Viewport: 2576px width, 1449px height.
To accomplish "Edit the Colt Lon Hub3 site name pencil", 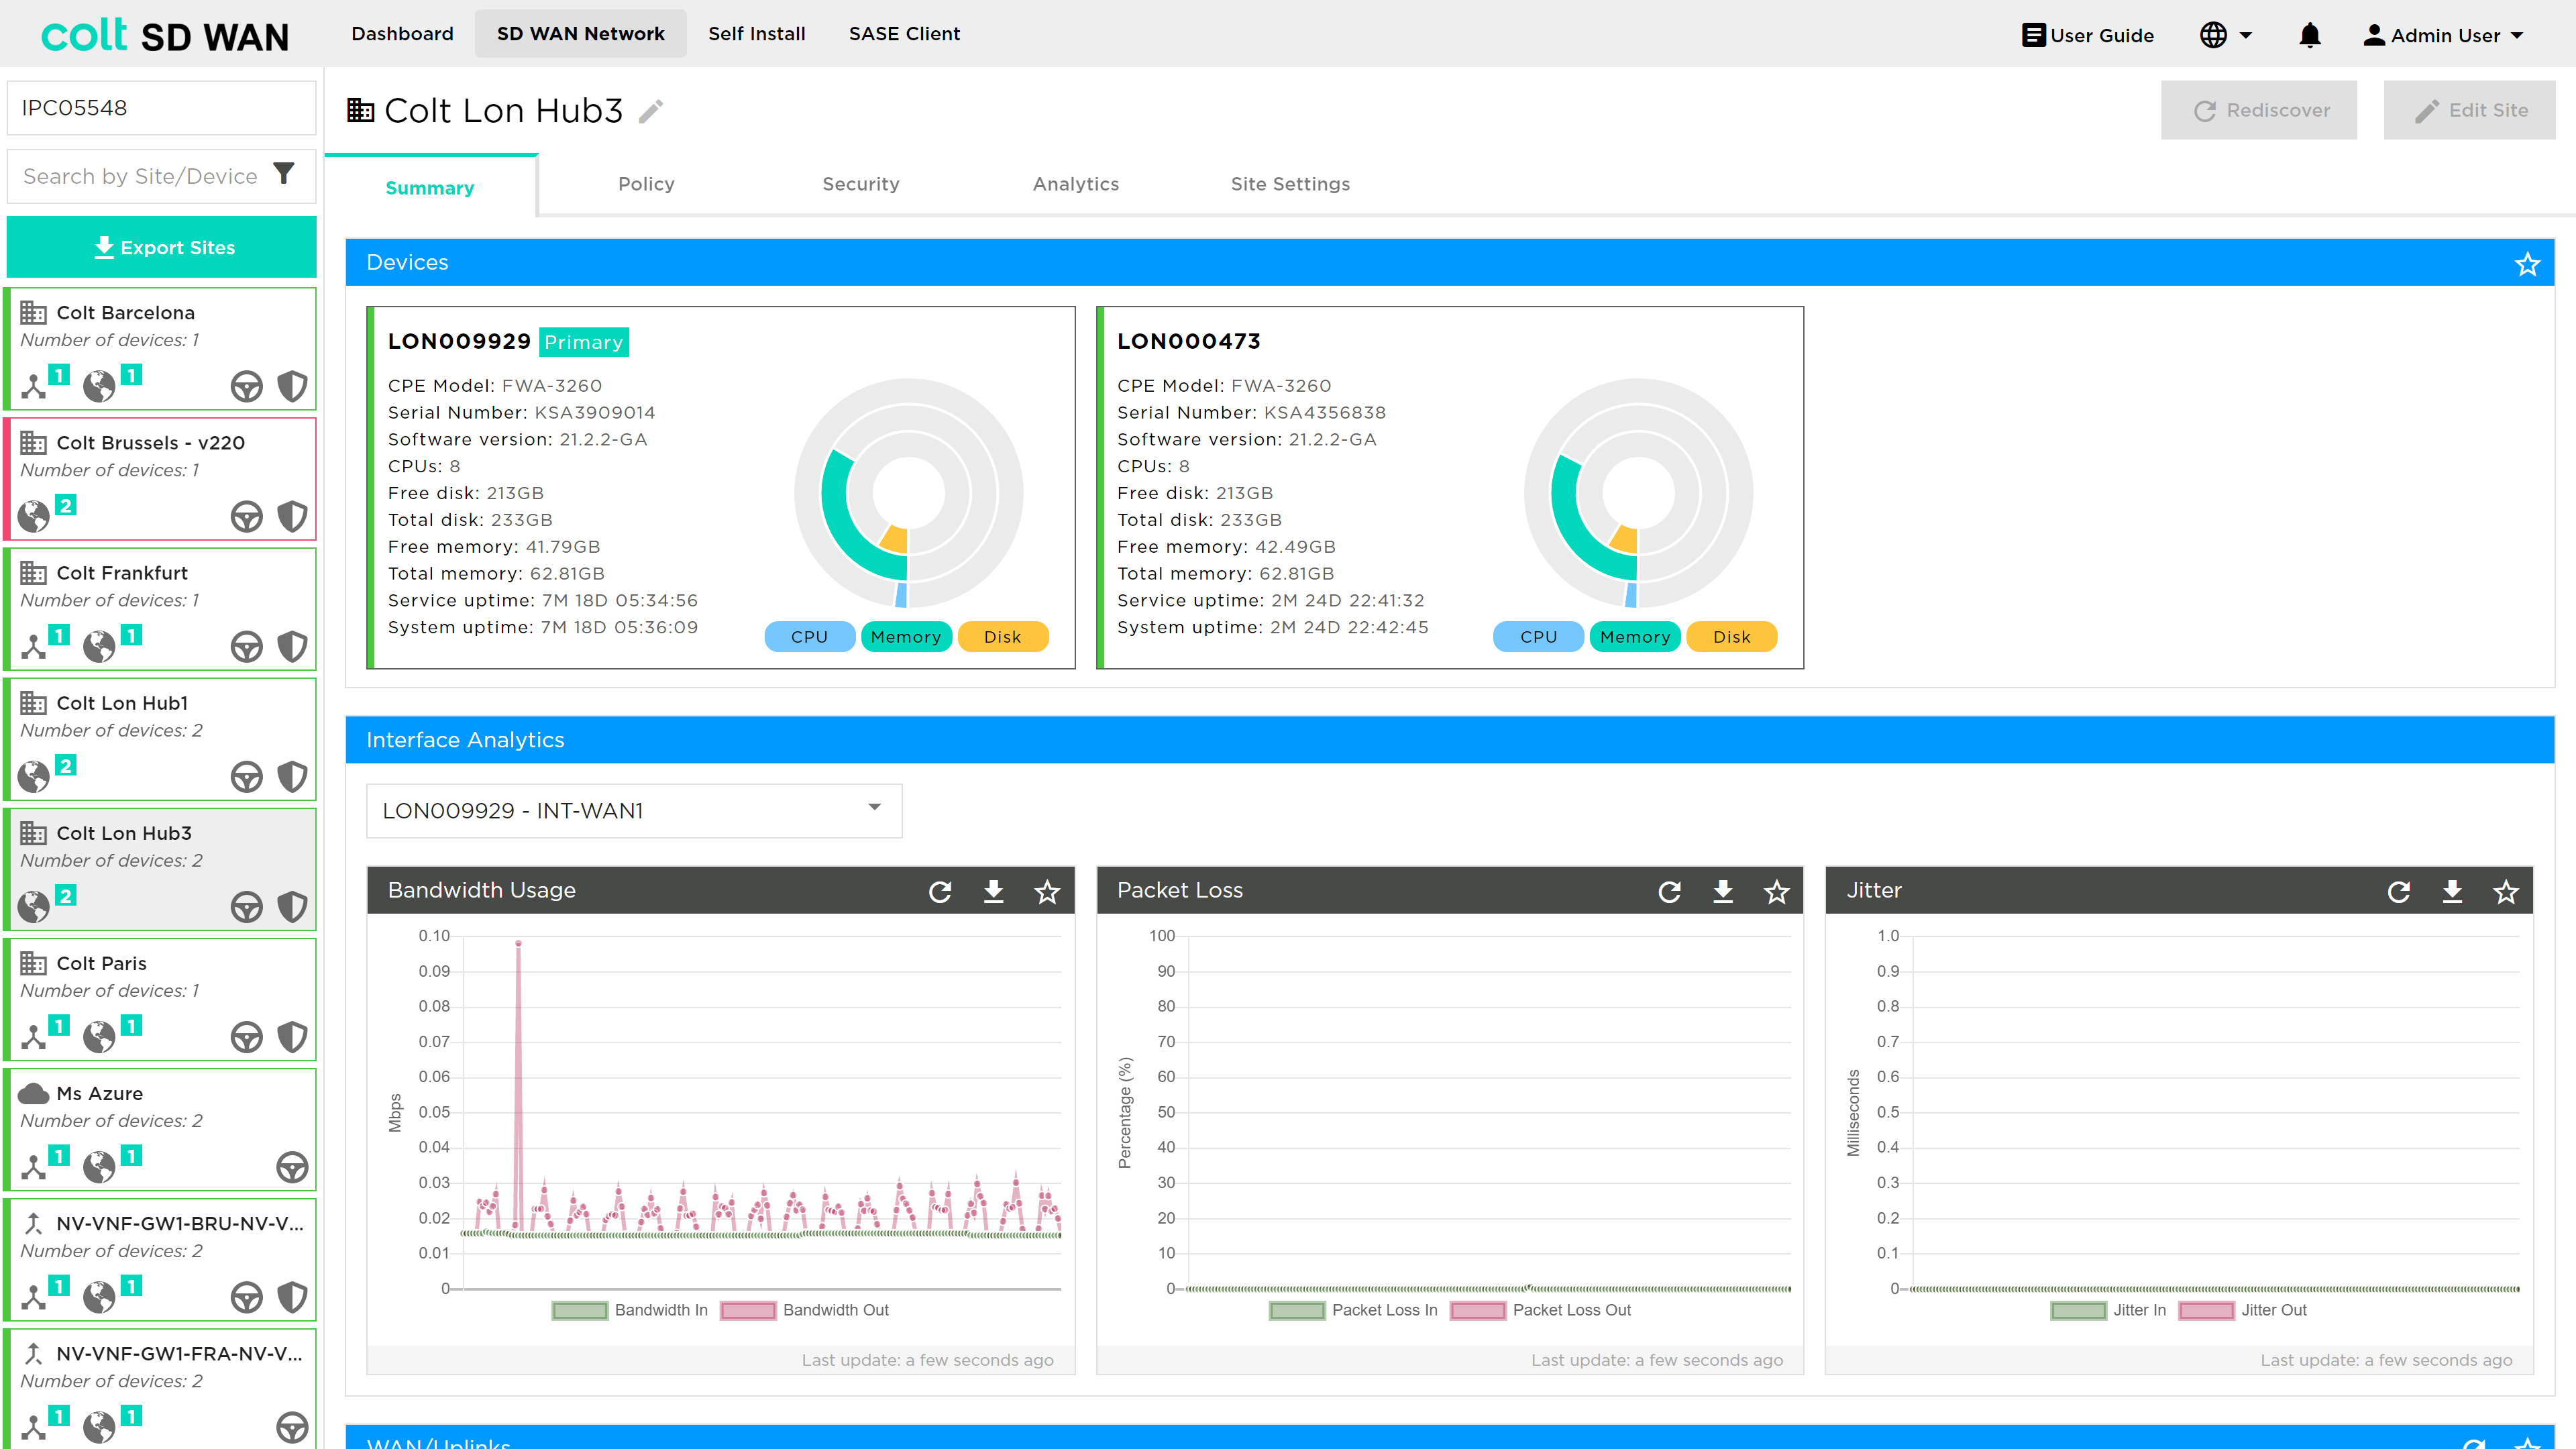I will pyautogui.click(x=651, y=111).
